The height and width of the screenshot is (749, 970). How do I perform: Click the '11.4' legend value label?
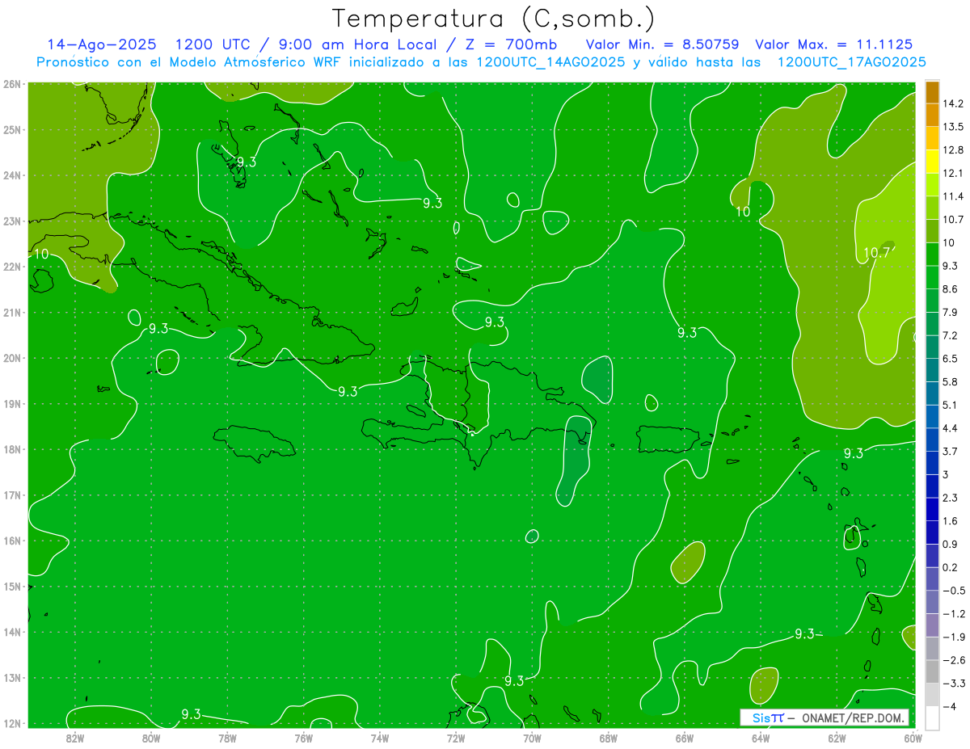pos(953,196)
